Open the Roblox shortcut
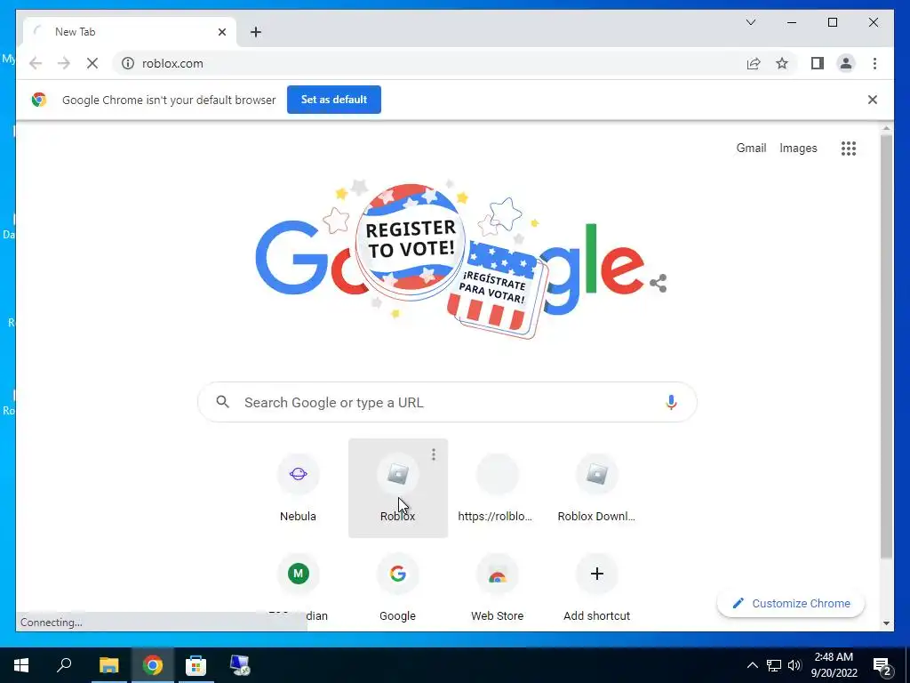 coord(397,488)
